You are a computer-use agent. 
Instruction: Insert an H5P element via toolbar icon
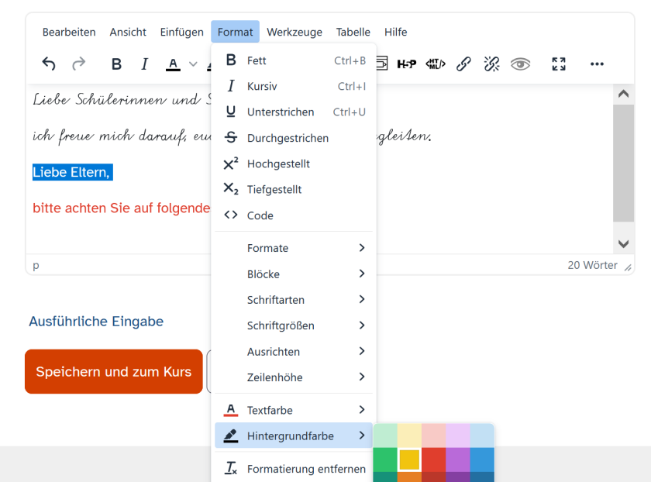pyautogui.click(x=406, y=64)
